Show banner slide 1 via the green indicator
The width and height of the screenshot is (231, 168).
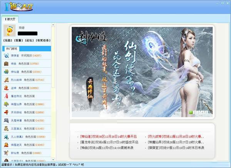tap(191, 113)
